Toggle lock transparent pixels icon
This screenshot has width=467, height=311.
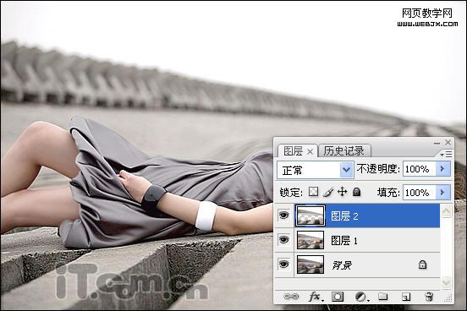pos(313,192)
